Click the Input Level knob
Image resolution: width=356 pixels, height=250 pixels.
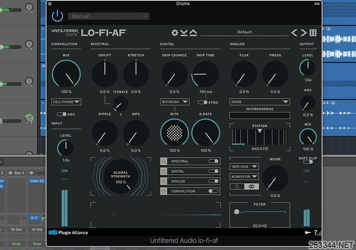coord(66,148)
